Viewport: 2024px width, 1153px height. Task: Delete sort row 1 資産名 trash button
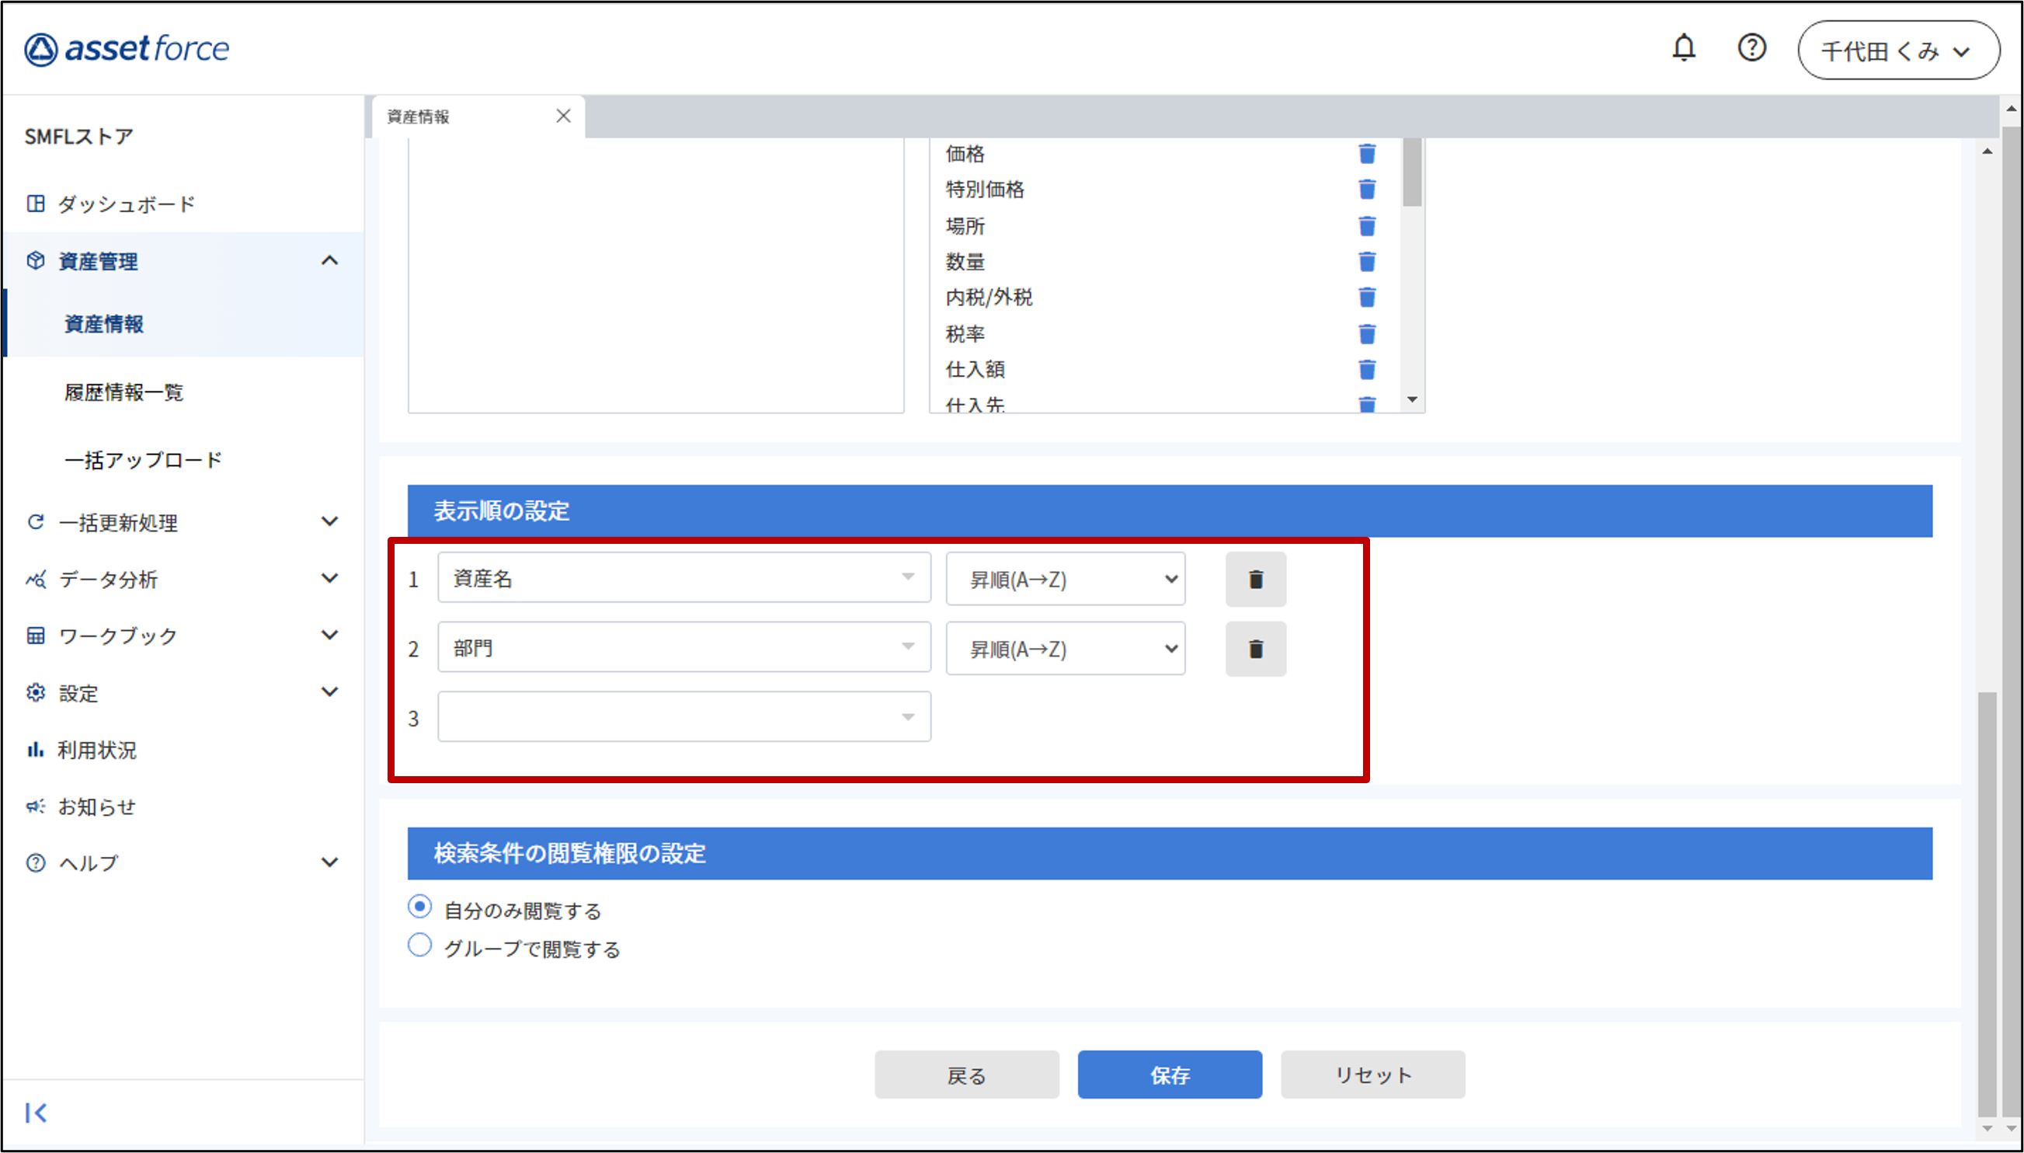pyautogui.click(x=1254, y=580)
